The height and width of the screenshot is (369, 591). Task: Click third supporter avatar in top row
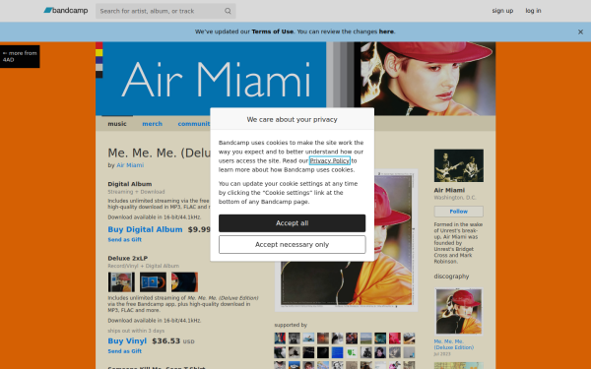(x=308, y=338)
